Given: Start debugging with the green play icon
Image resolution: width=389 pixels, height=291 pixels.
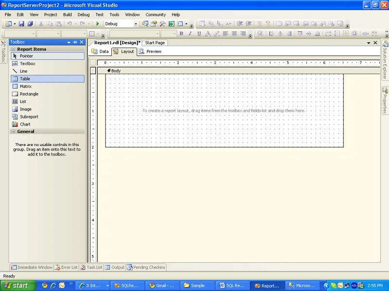Looking at the screenshot, I should tap(98, 24).
